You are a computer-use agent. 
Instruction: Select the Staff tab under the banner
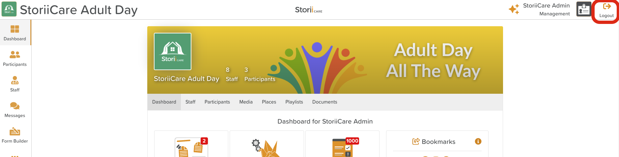point(190,102)
